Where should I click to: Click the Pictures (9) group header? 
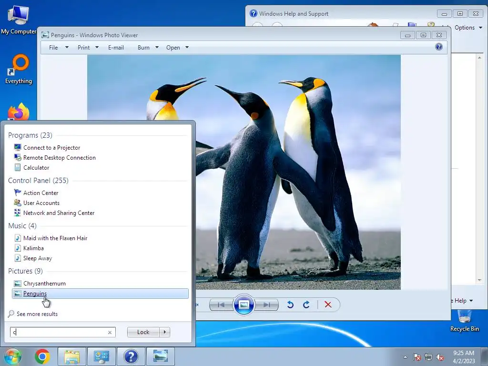[x=26, y=271]
